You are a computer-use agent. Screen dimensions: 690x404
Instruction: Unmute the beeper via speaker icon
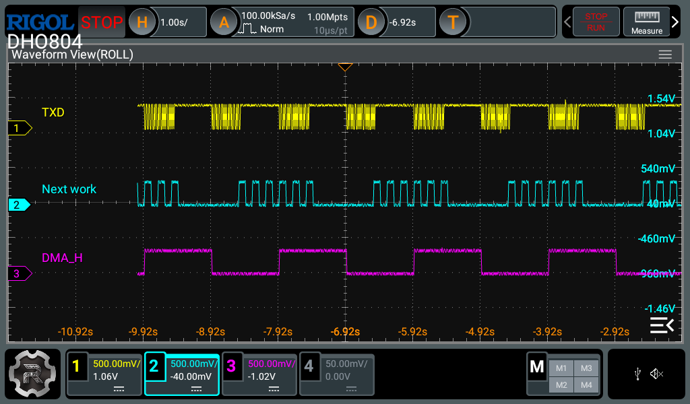point(657,374)
